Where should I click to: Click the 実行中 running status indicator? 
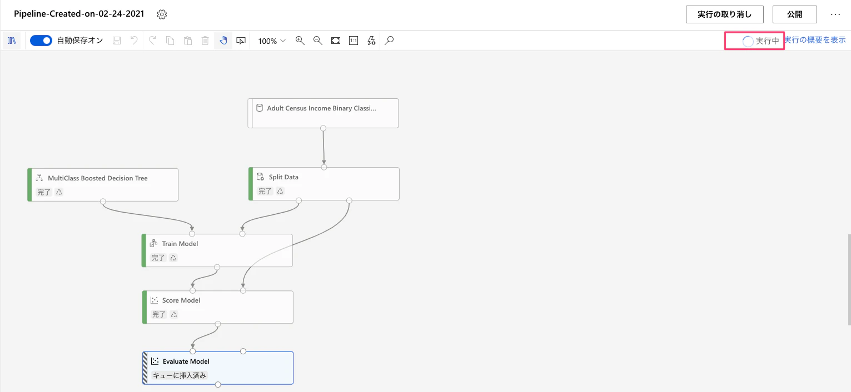point(761,41)
